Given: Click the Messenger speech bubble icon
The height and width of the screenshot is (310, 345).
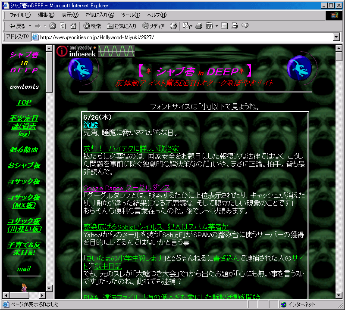Looking at the screenshot, I should click(245, 26).
